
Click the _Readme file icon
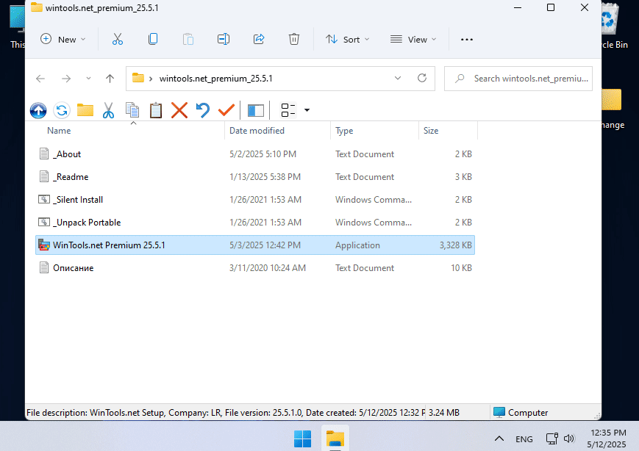point(44,177)
